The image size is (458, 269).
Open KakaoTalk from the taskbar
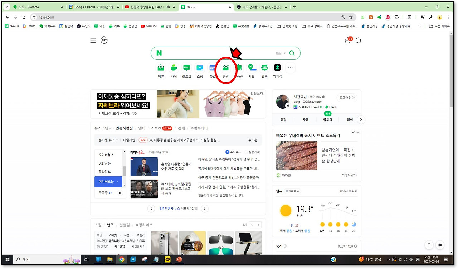[x=167, y=260]
